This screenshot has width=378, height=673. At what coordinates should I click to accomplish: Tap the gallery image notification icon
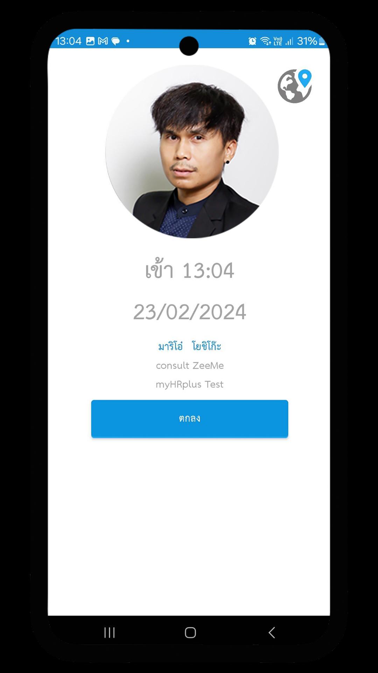click(x=90, y=41)
